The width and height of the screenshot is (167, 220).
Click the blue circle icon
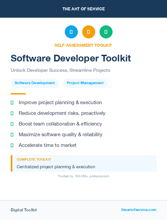[71, 32]
